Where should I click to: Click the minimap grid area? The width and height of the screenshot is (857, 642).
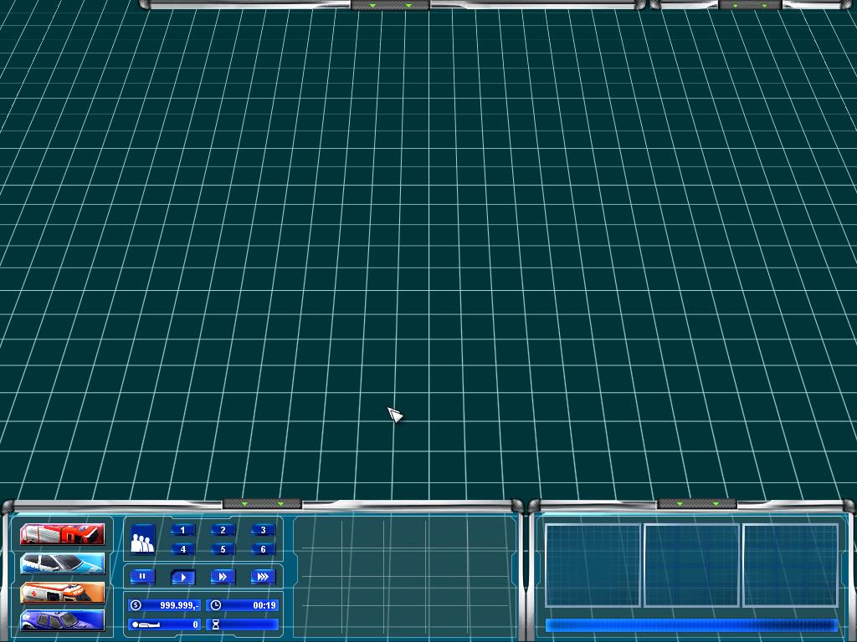[405, 576]
